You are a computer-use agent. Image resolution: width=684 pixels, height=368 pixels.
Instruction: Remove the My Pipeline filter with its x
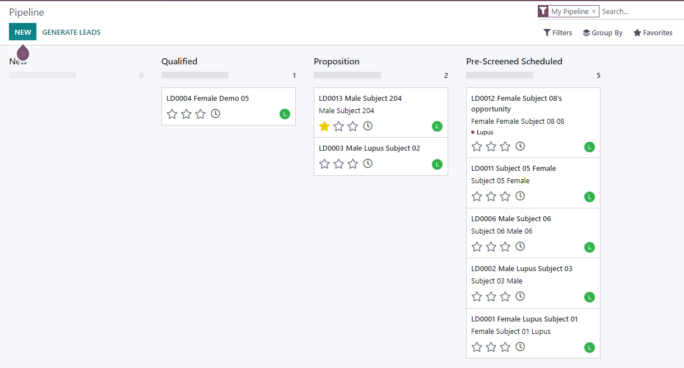[x=593, y=11]
